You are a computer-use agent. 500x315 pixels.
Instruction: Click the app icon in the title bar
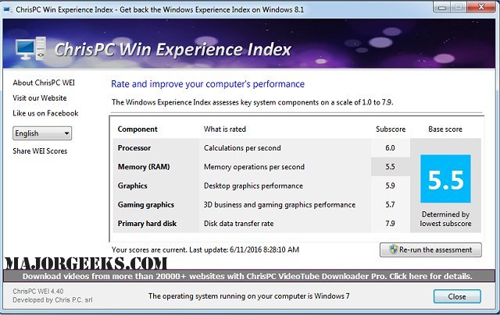[x=8, y=9]
